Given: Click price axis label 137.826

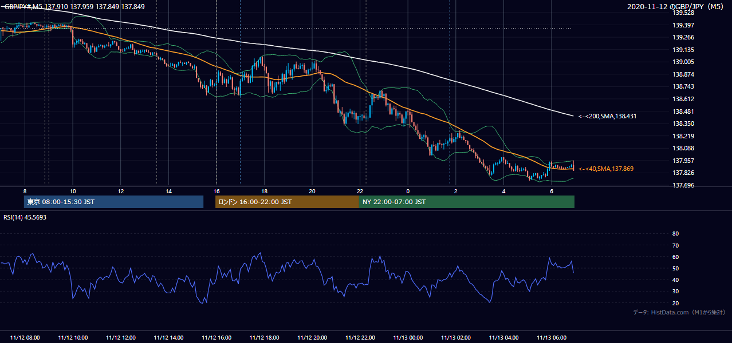Looking at the screenshot, I should (683, 173).
